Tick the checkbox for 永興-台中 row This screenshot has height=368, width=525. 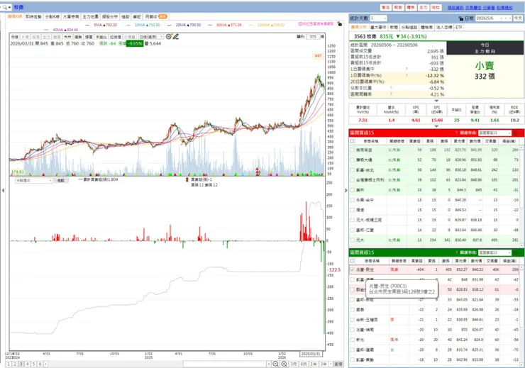click(x=352, y=200)
